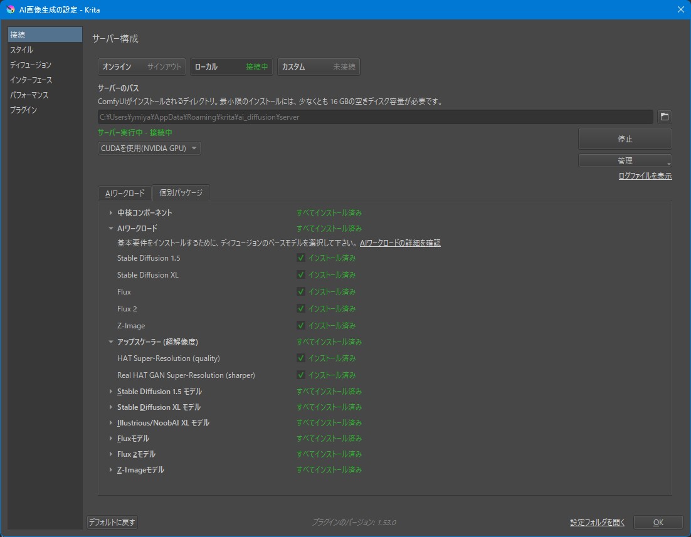This screenshot has height=537, width=691.
Task: Expand Stable Diffusion XL モデル section
Action: point(110,407)
